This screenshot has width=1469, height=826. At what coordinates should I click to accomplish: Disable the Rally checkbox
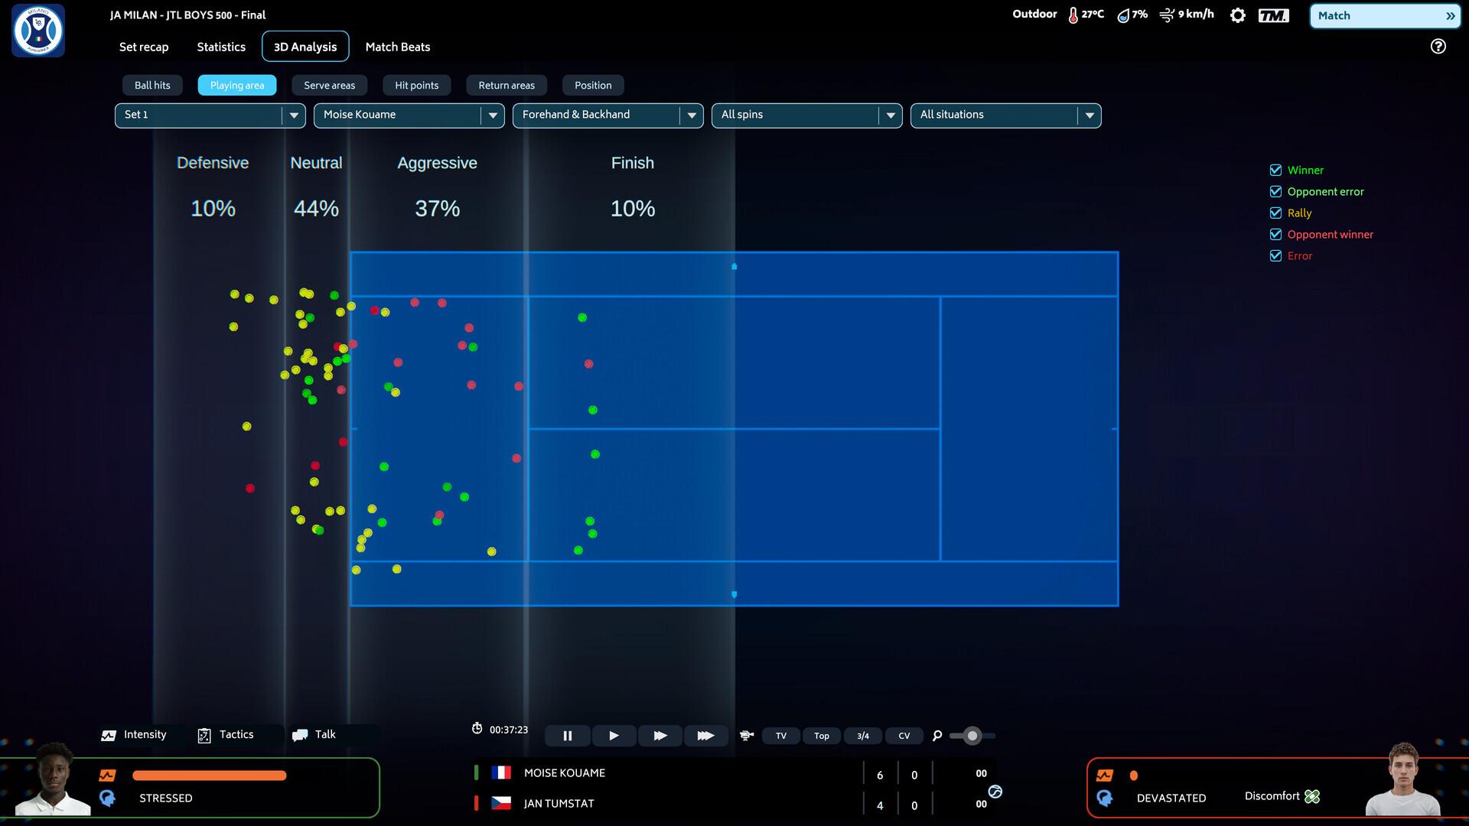[1275, 213]
